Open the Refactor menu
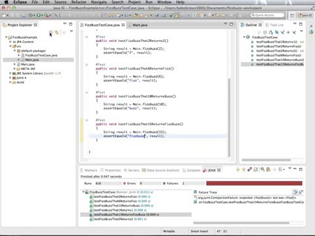Viewport: 315px width, 236px height. pos(79,2)
